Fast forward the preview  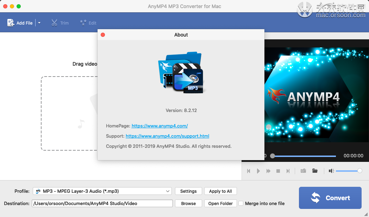[x=268, y=171]
